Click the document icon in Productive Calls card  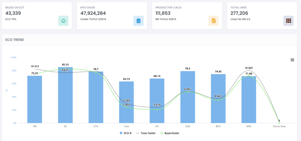pos(214,21)
